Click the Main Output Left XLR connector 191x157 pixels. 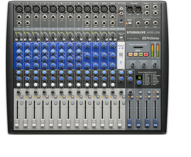coord(130,9)
